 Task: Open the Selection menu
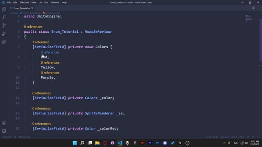click(24, 2)
